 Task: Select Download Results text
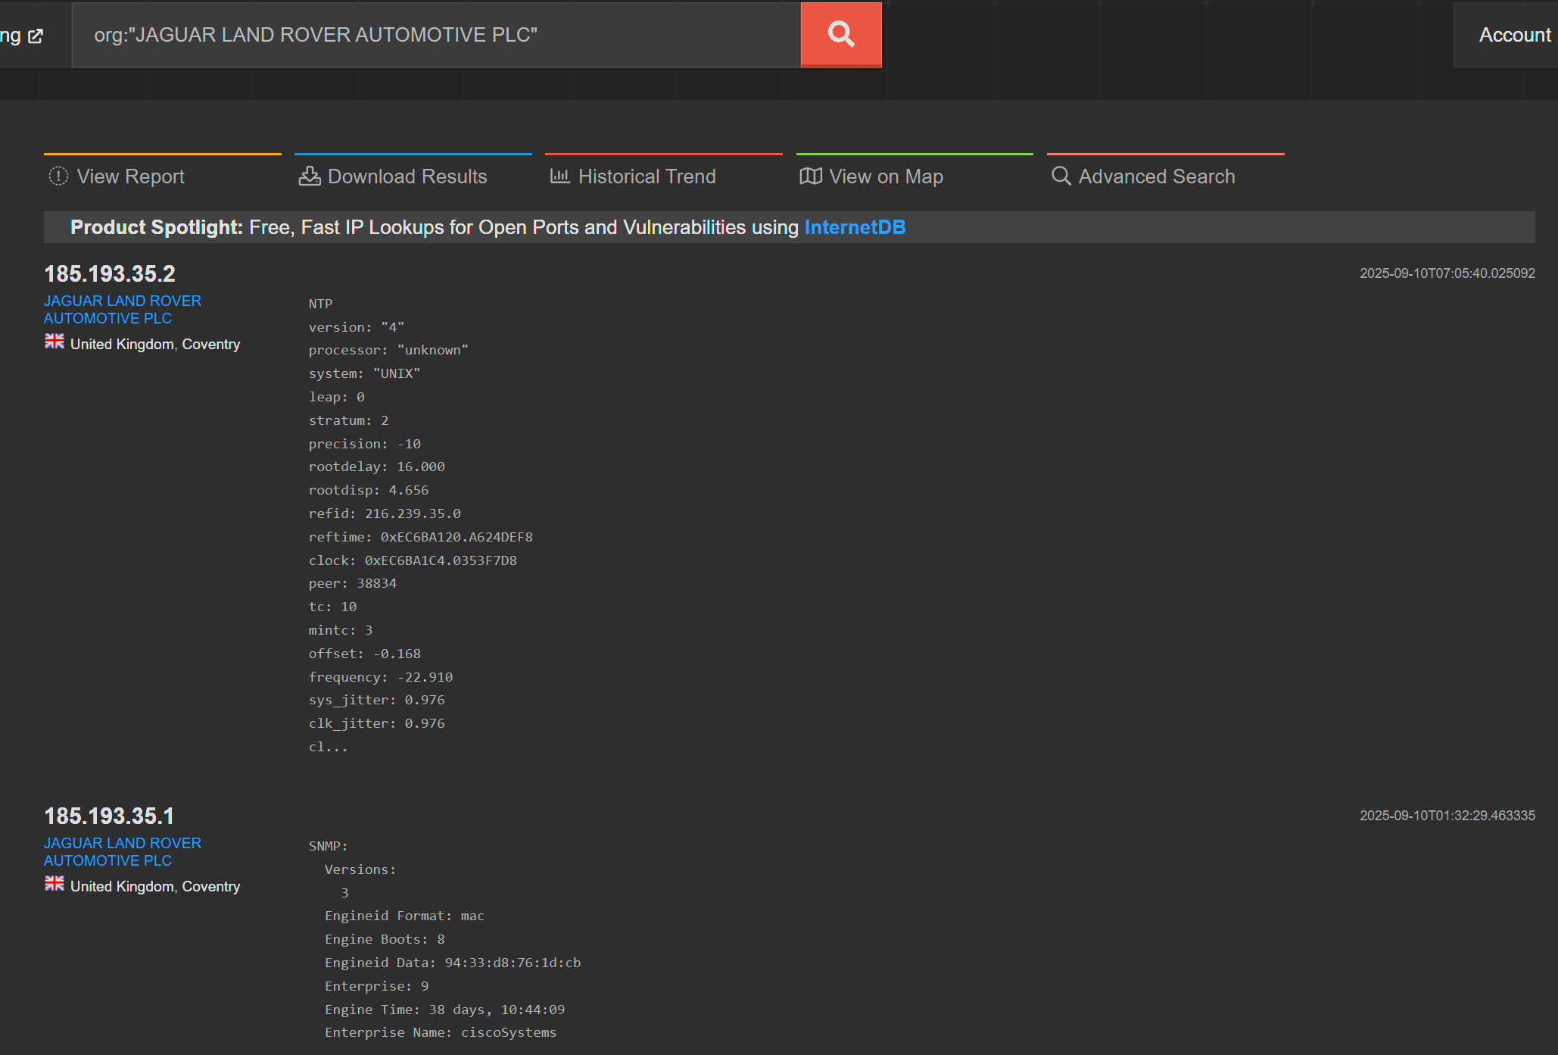click(x=407, y=176)
